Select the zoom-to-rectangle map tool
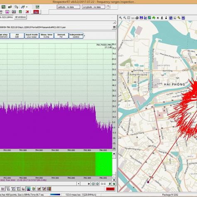Image resolution: width=197 pixels, height=197 pixels. [129, 18]
